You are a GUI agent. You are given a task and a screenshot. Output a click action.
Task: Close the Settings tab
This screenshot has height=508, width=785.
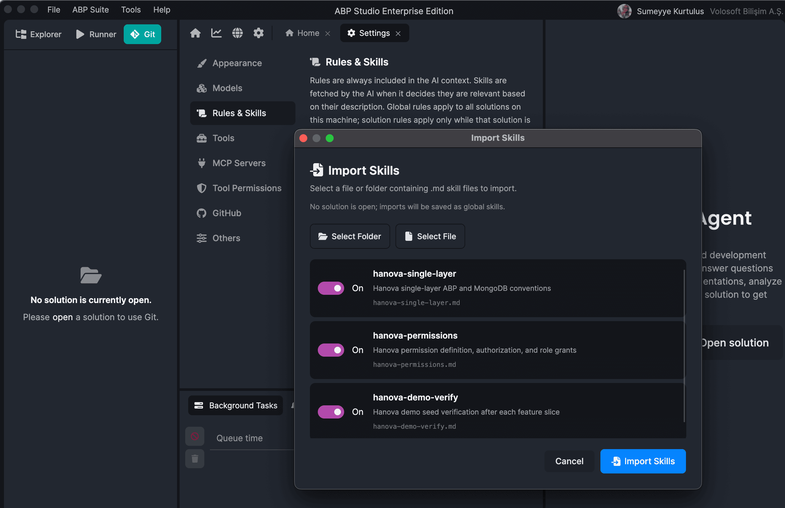pos(398,33)
